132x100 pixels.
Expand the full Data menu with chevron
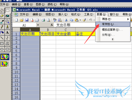(x=112, y=39)
